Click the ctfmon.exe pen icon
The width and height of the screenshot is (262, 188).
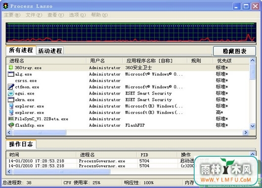pos(11,87)
